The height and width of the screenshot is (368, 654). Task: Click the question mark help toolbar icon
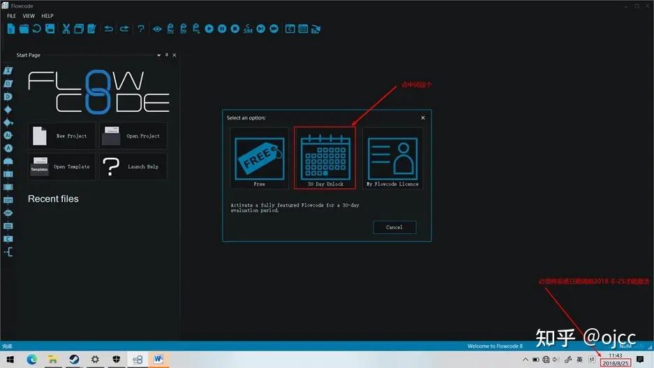pos(141,29)
